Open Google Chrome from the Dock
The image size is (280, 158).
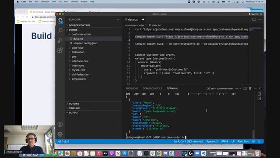(x=159, y=153)
